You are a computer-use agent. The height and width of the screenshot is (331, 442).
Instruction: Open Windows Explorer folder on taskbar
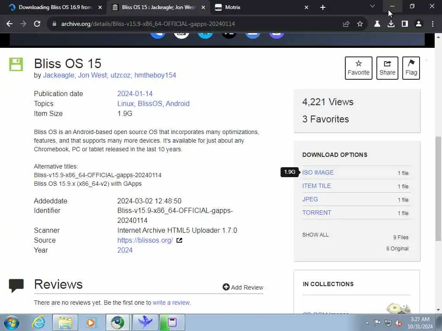point(65,322)
